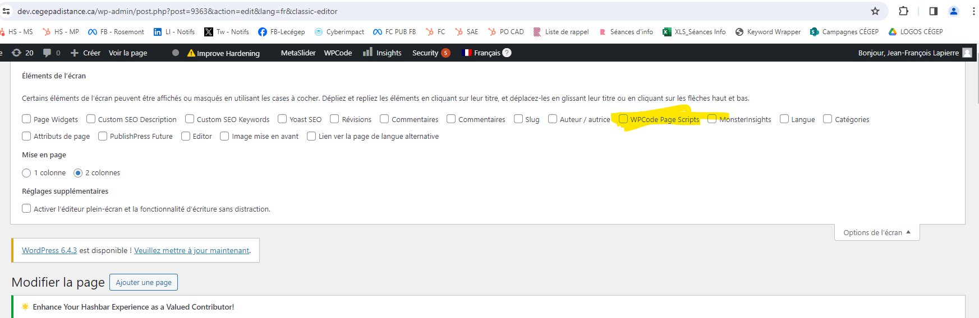
Task: Open the WPCode admin bar menu
Action: (338, 53)
